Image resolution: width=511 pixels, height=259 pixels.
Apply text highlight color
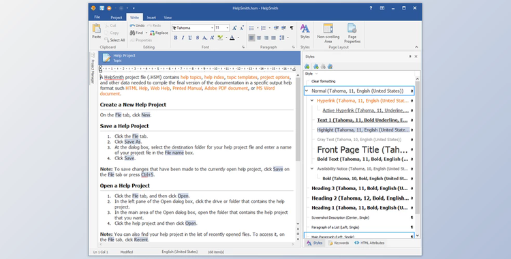click(220, 38)
